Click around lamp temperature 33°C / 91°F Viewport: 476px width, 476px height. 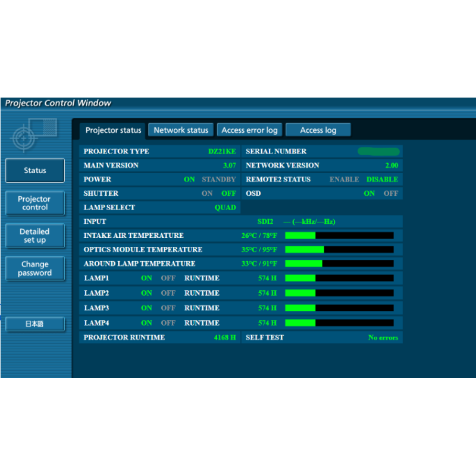click(259, 264)
